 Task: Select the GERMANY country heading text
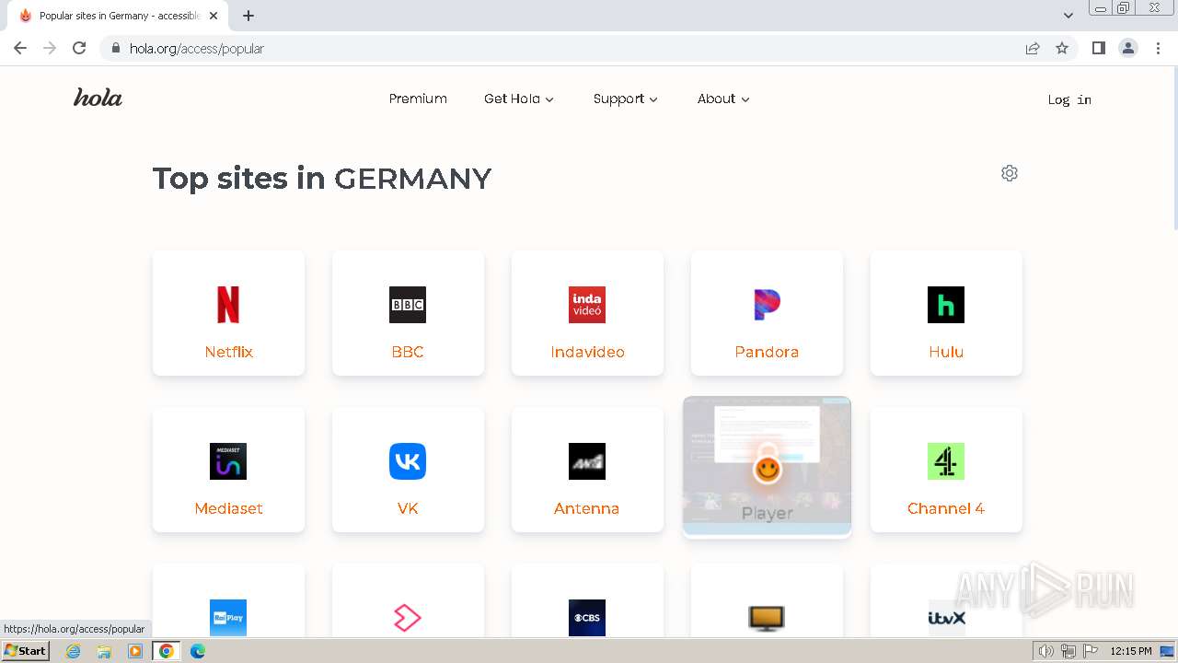click(412, 178)
